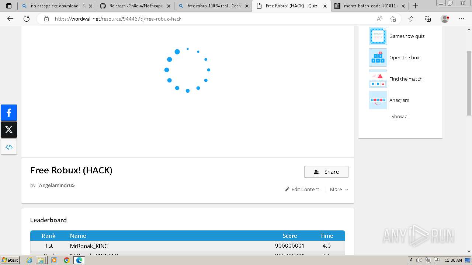Open volume control tray icon
The height and width of the screenshot is (265, 472).
coord(419,260)
